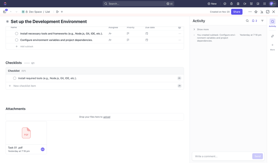Open the user avatar menu
Viewport: 278px width, 163px height.
point(272,4)
